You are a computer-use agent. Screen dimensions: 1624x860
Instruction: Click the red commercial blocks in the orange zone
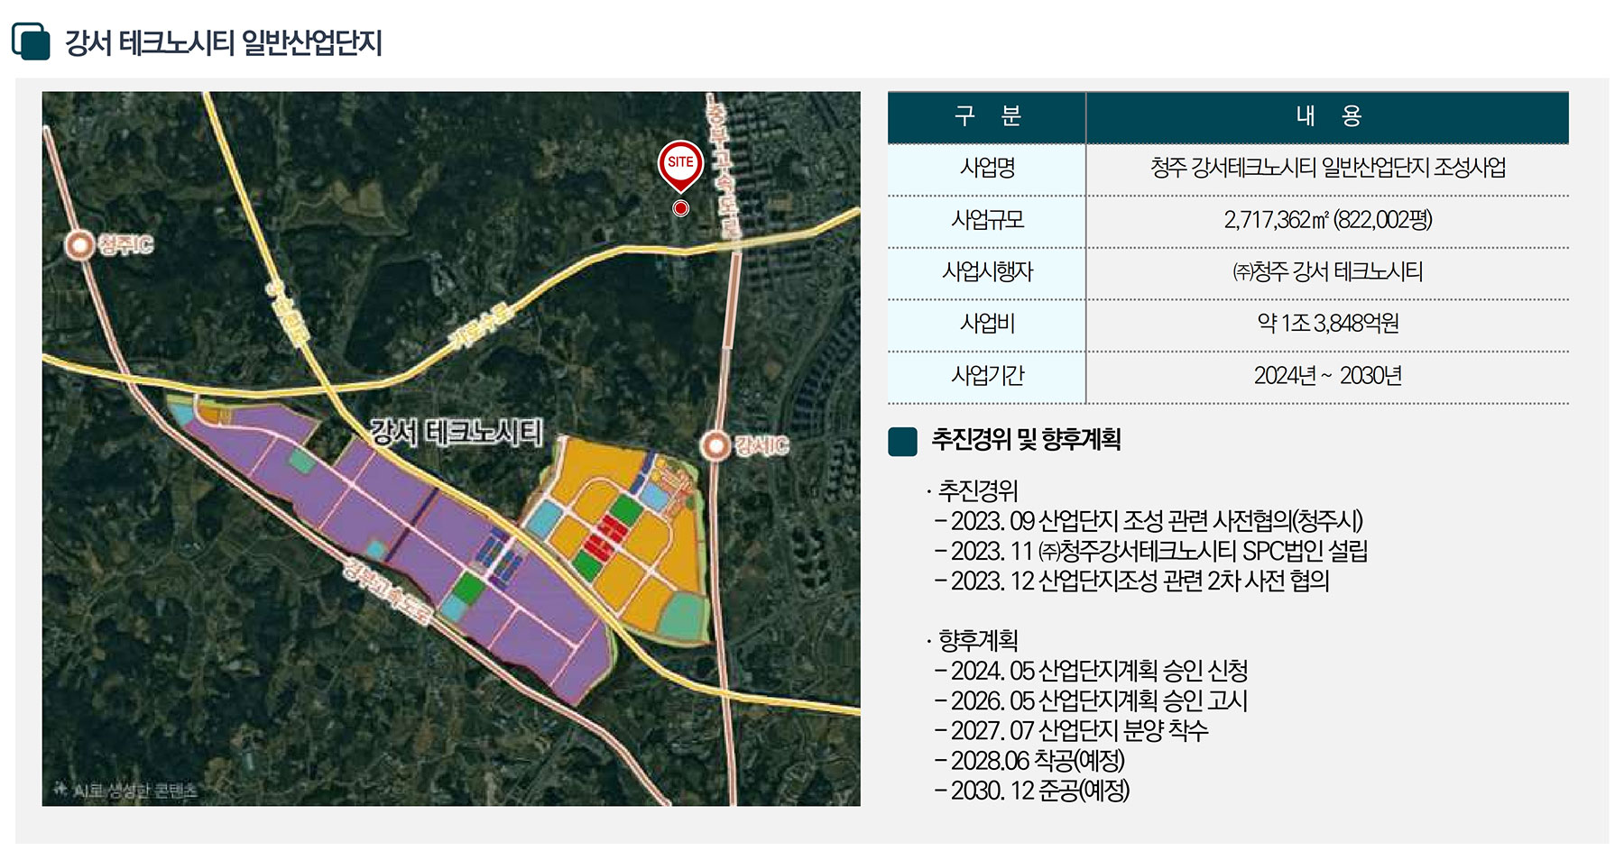coord(604,537)
